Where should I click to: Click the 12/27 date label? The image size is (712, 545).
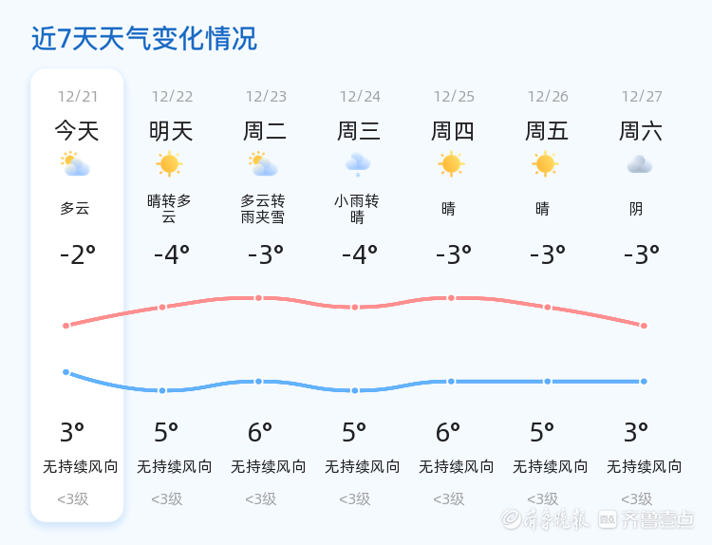tap(642, 97)
